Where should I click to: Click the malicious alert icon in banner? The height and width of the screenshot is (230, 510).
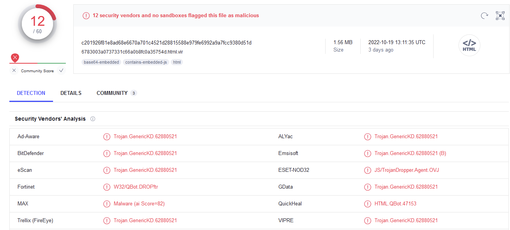(x=86, y=16)
